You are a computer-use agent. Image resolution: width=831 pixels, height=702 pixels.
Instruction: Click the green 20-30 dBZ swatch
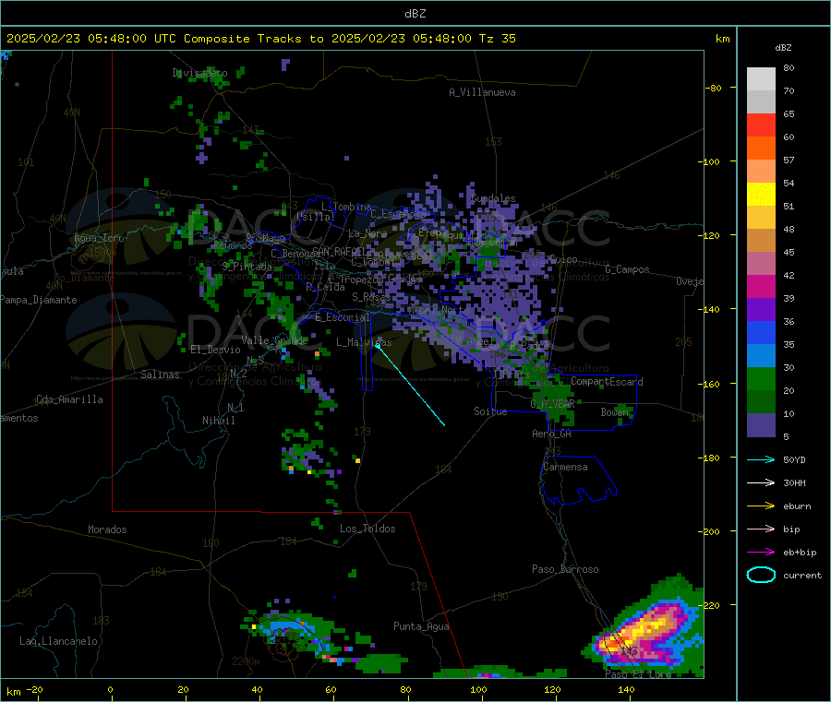(x=761, y=379)
